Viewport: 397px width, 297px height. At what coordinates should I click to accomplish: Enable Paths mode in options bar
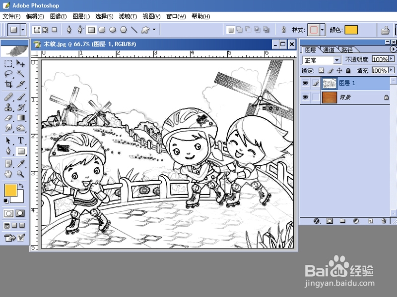click(45, 30)
